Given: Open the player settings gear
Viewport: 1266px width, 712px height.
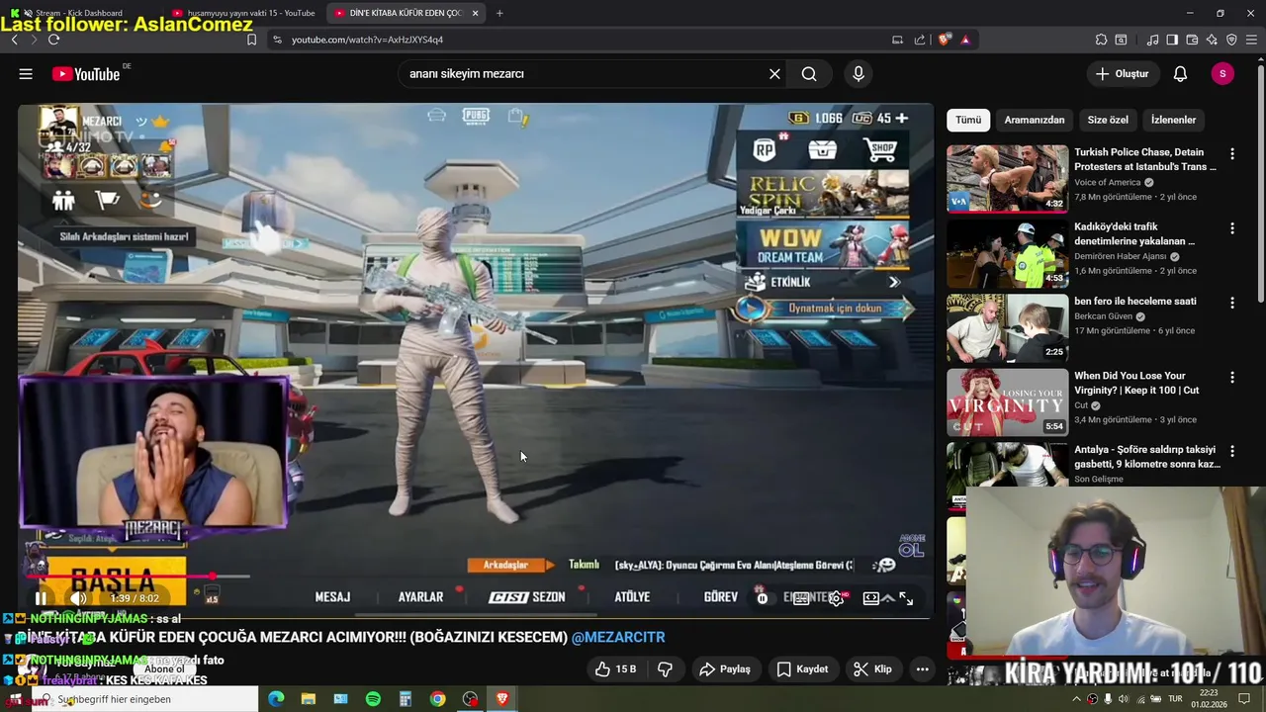Looking at the screenshot, I should pyautogui.click(x=837, y=598).
